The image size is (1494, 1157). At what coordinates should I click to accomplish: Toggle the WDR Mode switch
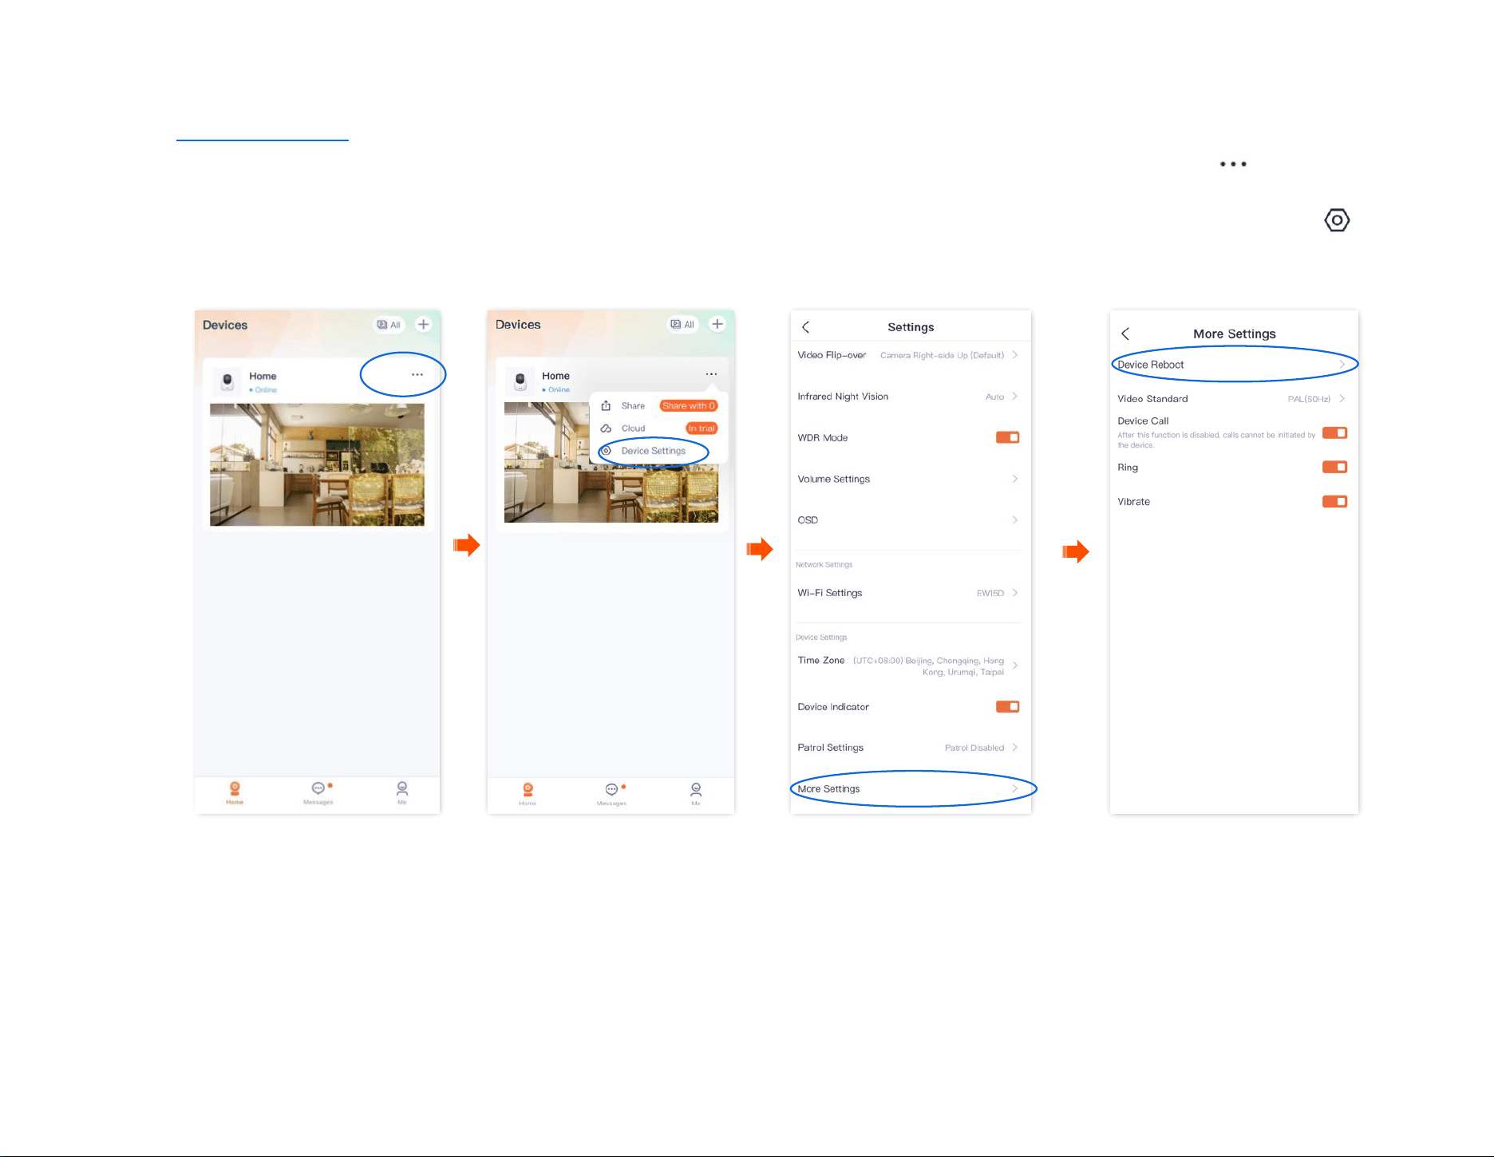tap(1007, 437)
